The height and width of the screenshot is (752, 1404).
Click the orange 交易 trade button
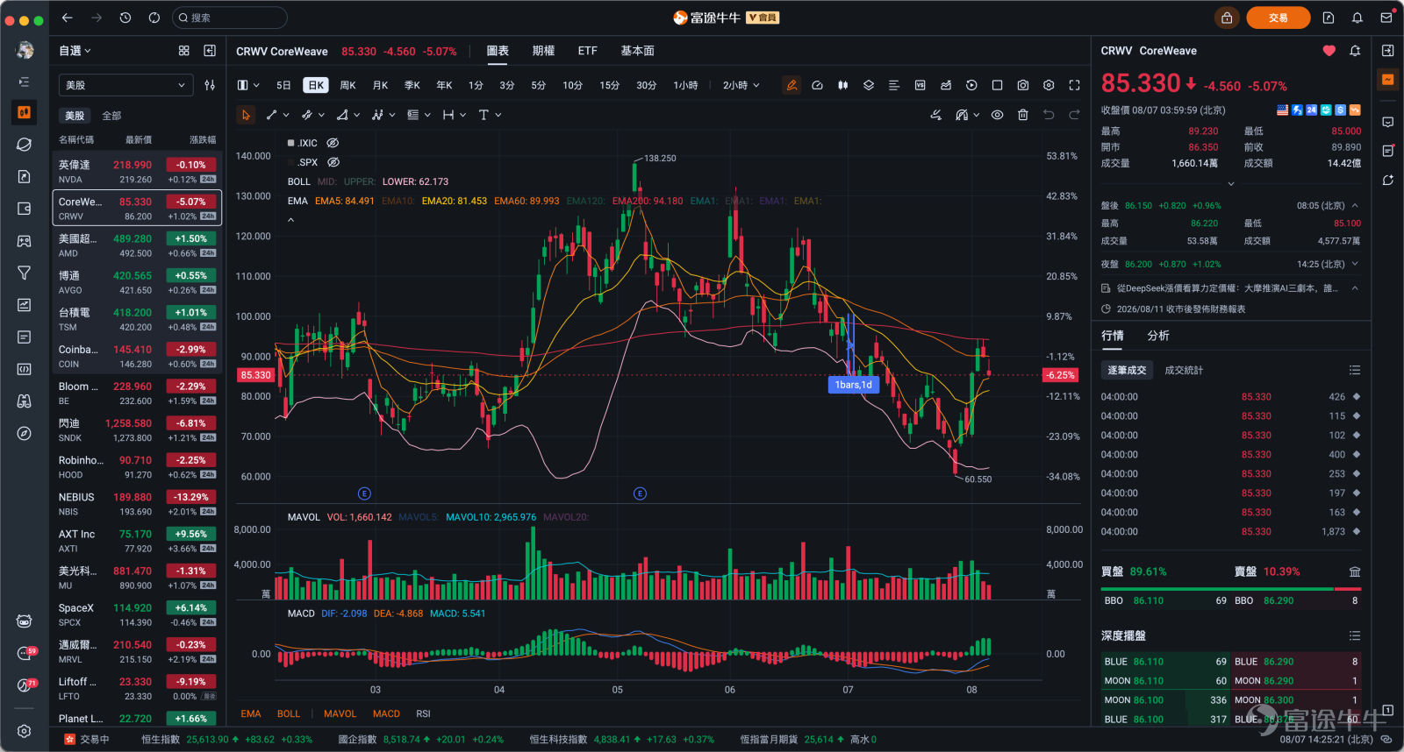coord(1278,18)
